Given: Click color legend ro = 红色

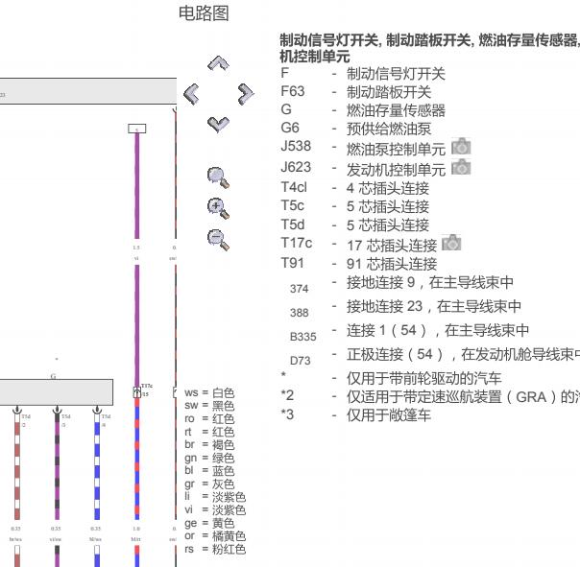Looking at the screenshot, I should point(209,419).
